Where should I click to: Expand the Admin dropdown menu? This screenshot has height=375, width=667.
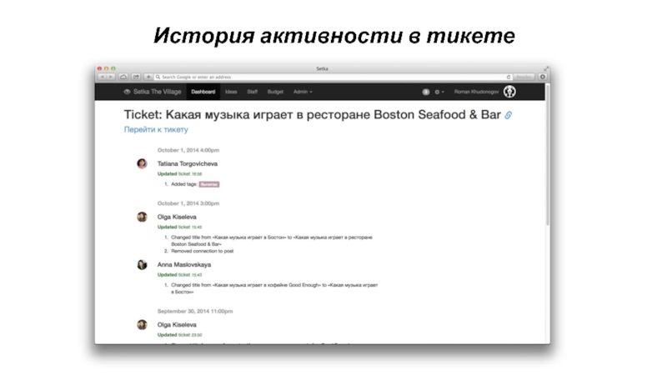point(303,92)
